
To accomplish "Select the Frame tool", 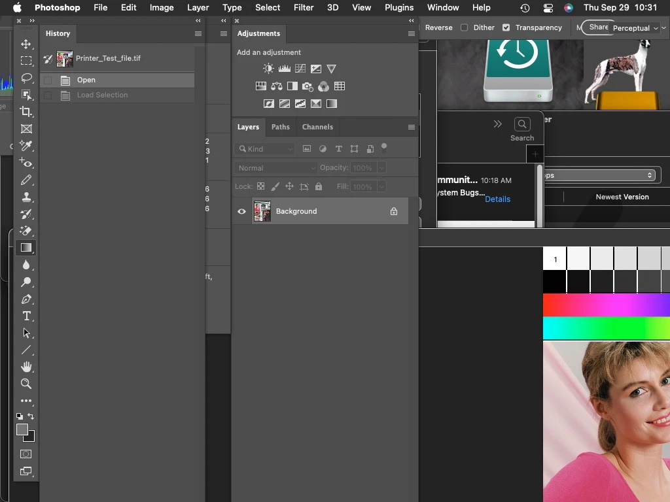I will tap(26, 129).
